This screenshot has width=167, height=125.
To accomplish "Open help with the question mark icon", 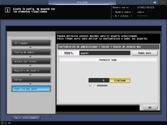I will tap(163, 2).
